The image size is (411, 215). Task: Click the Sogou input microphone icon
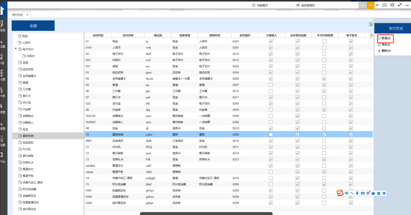click(x=357, y=193)
